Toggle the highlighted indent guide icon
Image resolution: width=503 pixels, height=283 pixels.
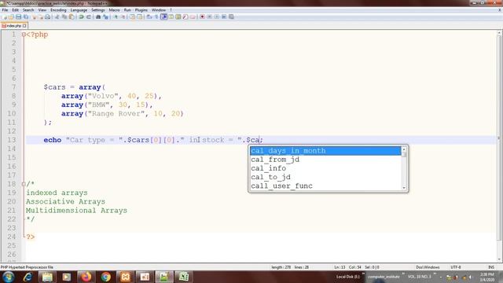point(163,17)
